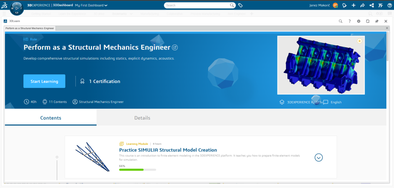The height and width of the screenshot is (188, 394).
Task: Toggle the favorite star on course image
Action: [x=360, y=41]
